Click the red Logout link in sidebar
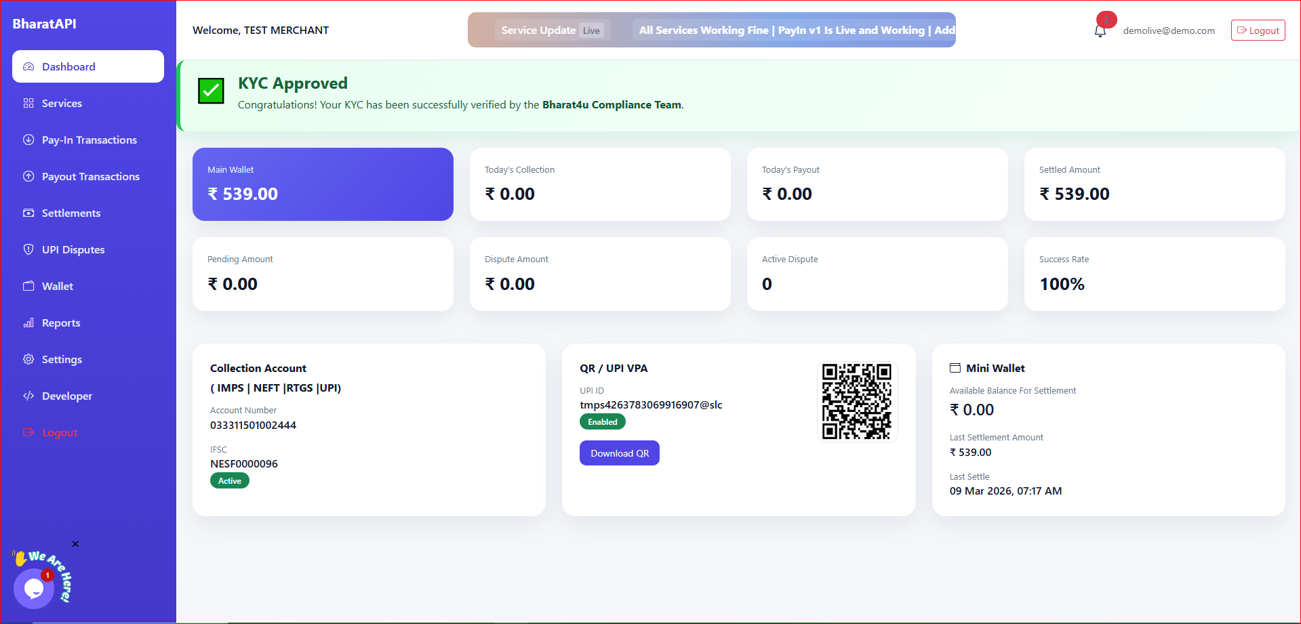 (x=60, y=432)
